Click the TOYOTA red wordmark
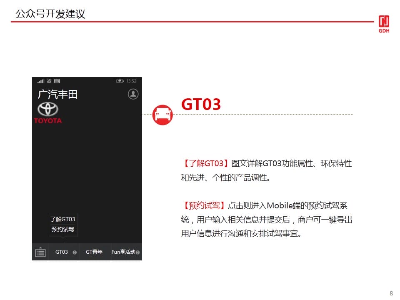 (x=47, y=121)
